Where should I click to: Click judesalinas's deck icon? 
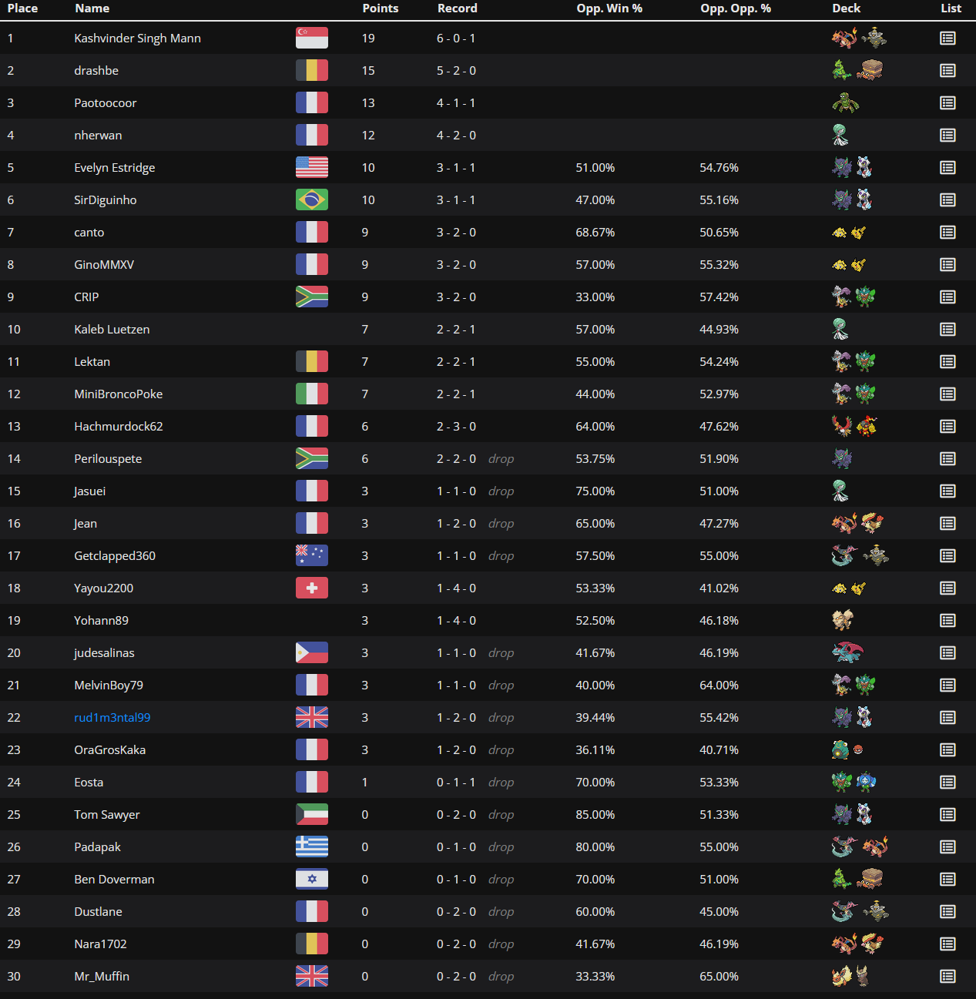pos(847,653)
